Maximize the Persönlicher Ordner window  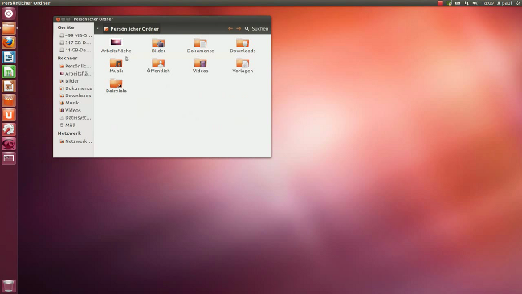[x=68, y=19]
